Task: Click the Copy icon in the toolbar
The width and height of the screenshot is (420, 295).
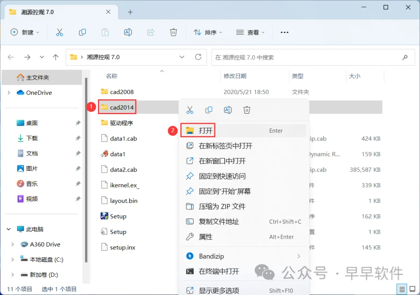Action: pyautogui.click(x=82, y=32)
